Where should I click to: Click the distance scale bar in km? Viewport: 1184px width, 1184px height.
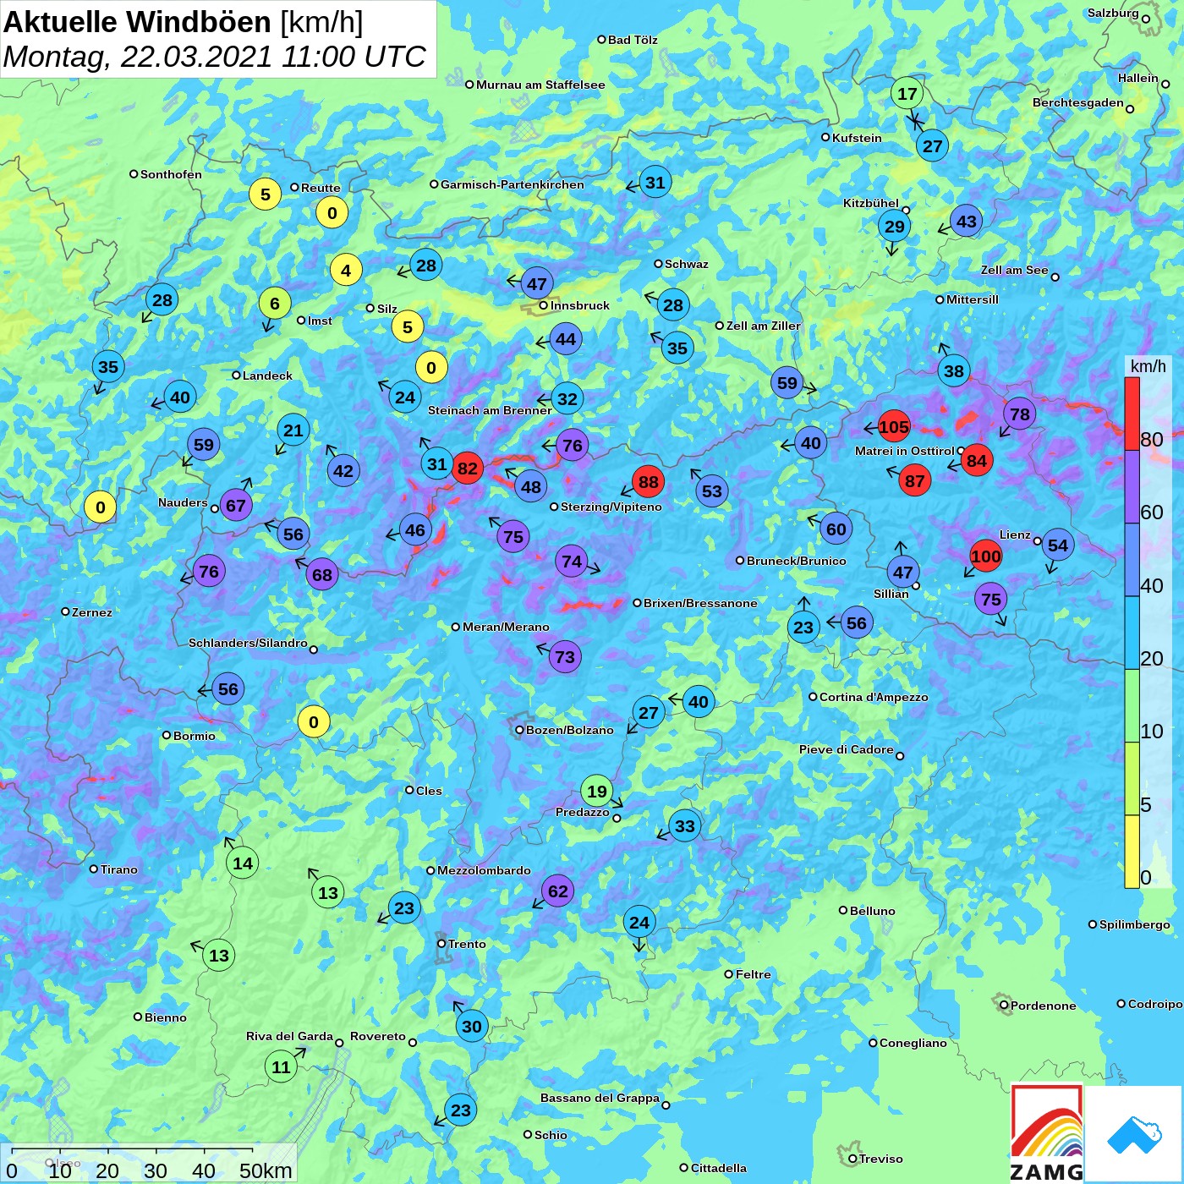[x=149, y=1164]
